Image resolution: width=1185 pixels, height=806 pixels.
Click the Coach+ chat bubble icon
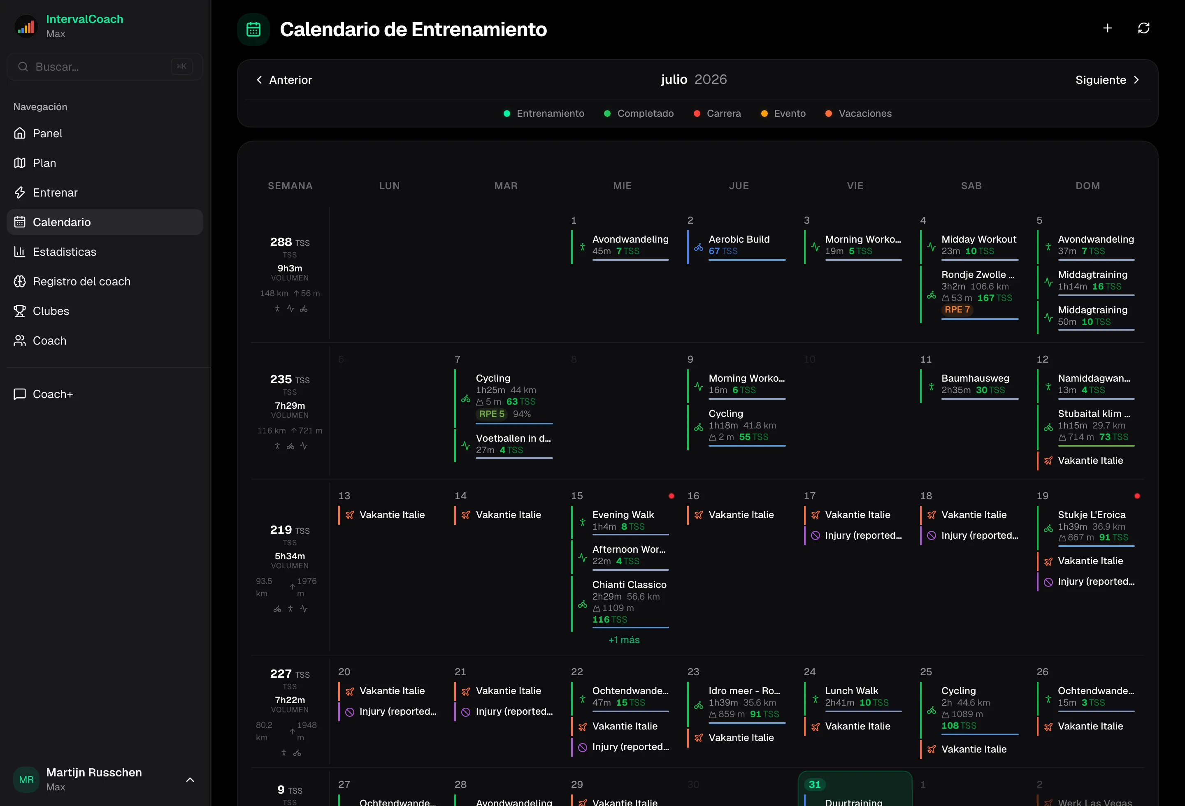pyautogui.click(x=19, y=394)
